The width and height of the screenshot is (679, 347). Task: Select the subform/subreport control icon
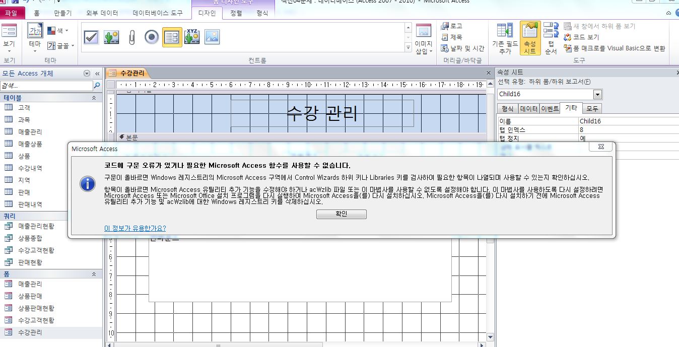172,37
